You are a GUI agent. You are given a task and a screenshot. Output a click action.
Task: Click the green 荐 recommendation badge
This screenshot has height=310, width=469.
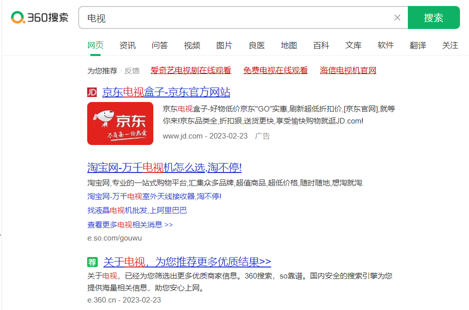click(92, 261)
